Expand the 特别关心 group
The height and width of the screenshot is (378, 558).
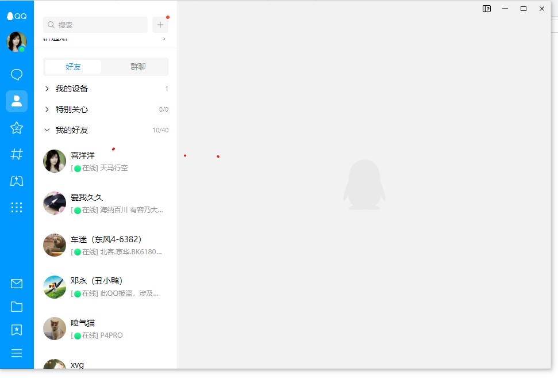[71, 109]
